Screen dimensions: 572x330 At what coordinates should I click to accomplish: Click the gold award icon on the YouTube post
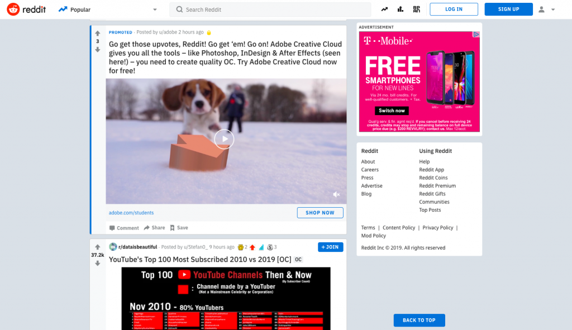240,247
